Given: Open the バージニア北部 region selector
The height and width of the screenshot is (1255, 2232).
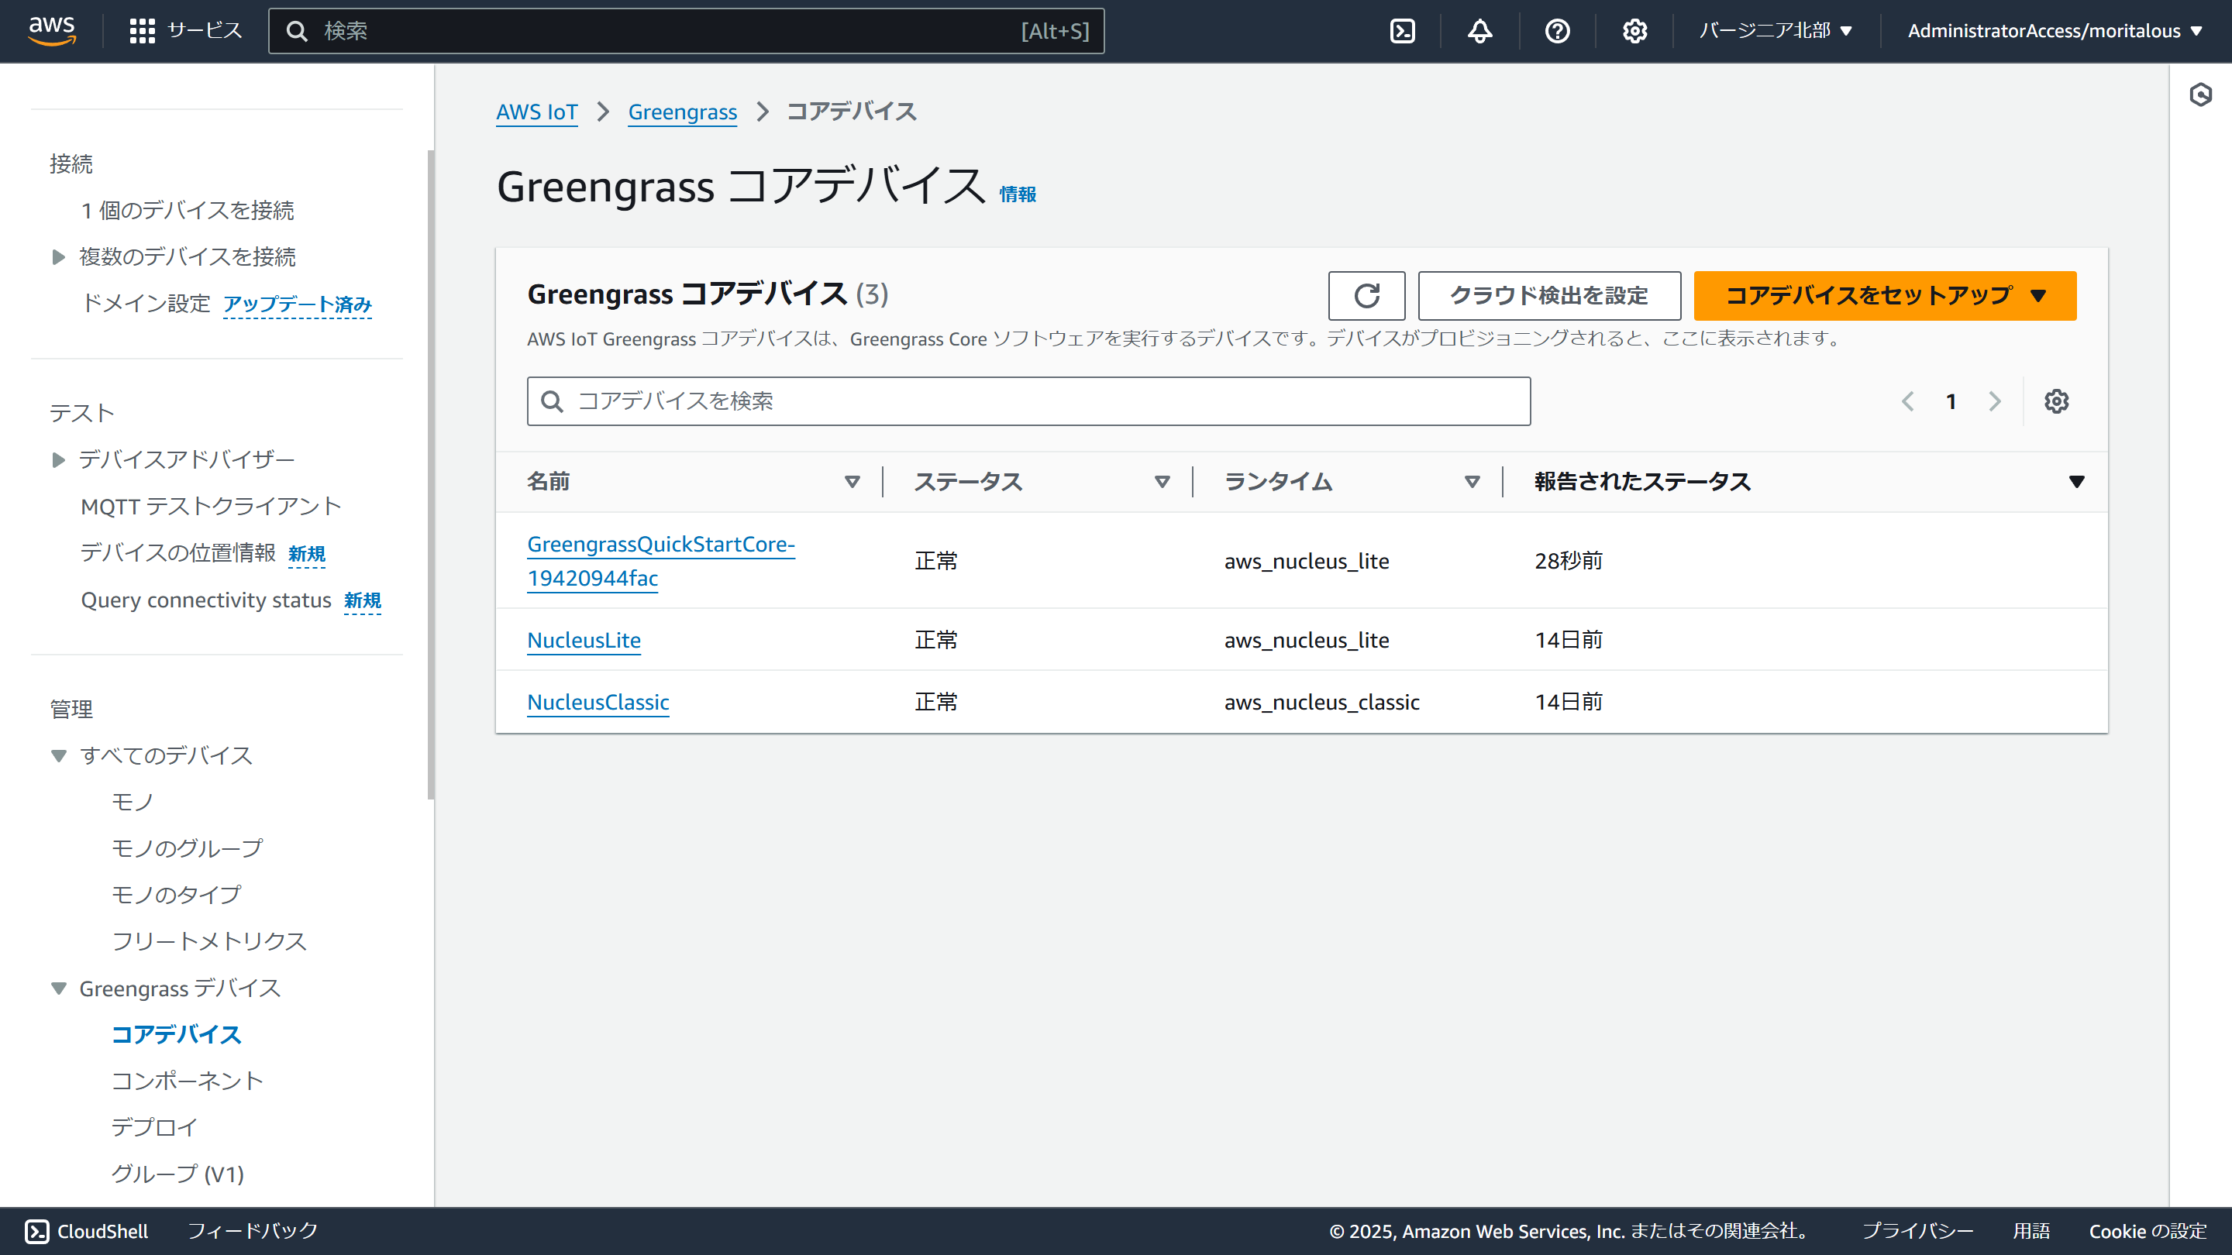Looking at the screenshot, I should click(1776, 31).
